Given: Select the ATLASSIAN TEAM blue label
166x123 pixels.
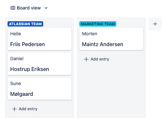Looking at the screenshot, I should [x=25, y=24].
